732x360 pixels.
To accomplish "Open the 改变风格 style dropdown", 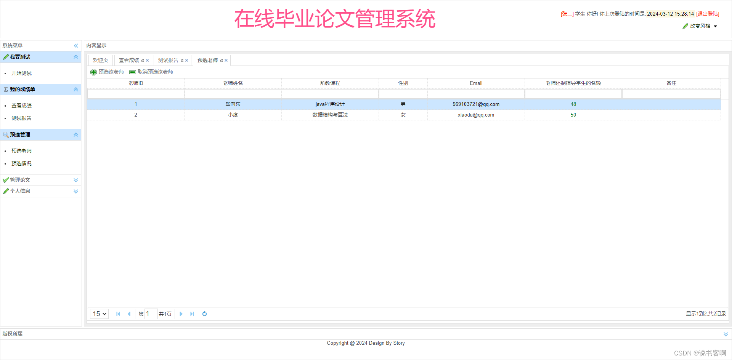I will pyautogui.click(x=700, y=26).
